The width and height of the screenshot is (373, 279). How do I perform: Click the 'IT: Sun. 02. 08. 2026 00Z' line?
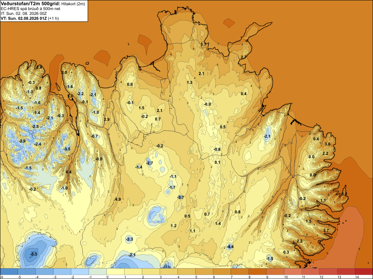click(24, 13)
